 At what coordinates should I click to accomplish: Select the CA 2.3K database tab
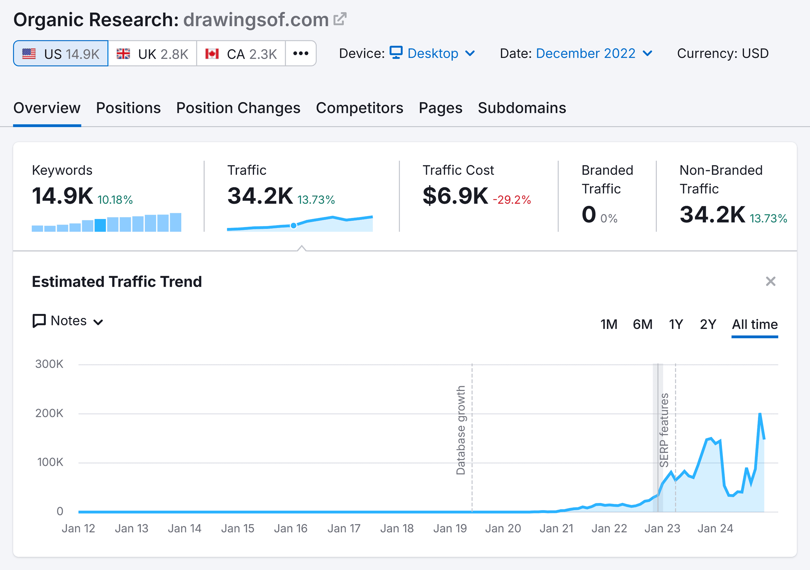pyautogui.click(x=241, y=54)
